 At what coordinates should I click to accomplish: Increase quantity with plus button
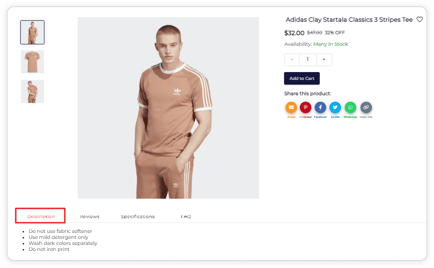coord(324,60)
